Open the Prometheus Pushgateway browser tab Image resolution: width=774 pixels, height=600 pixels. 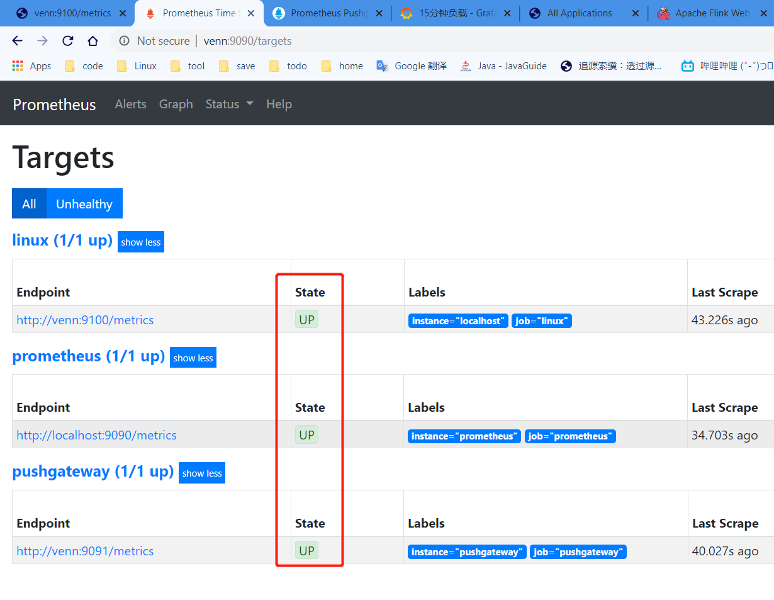tap(327, 13)
